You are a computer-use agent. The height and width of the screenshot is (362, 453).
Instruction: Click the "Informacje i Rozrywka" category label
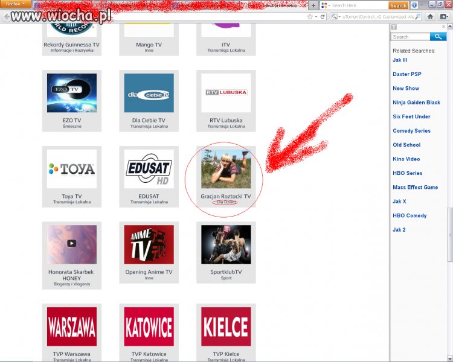click(72, 50)
